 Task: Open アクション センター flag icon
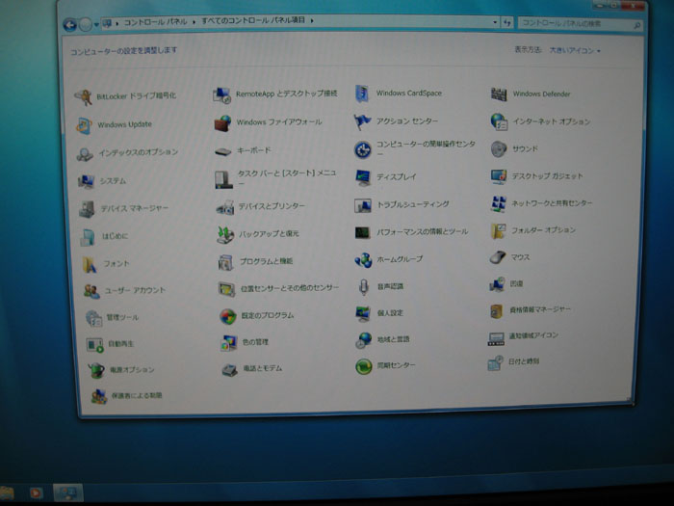[362, 121]
